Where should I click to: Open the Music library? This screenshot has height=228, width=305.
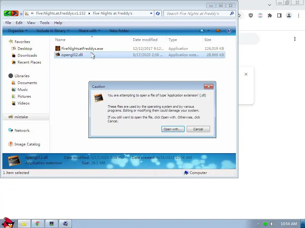coord(20,89)
